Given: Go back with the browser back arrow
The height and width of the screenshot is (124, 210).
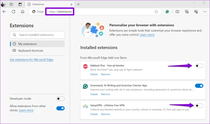Looking at the screenshot, I should pos(4,12).
